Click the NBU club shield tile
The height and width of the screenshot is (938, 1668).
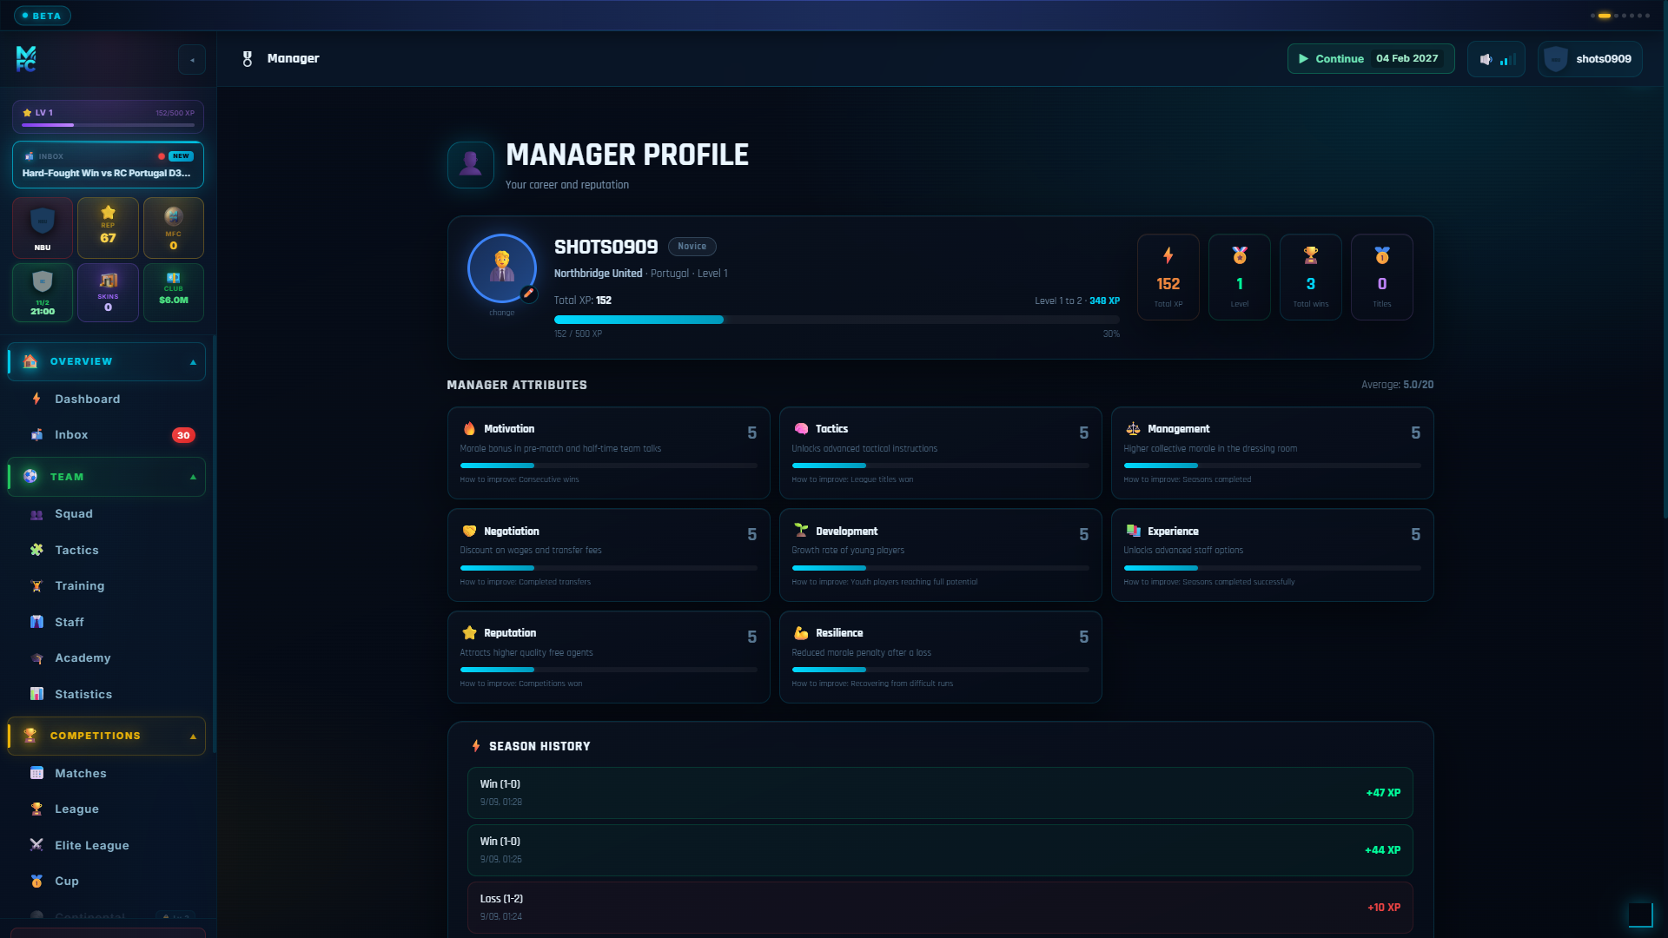tap(43, 228)
